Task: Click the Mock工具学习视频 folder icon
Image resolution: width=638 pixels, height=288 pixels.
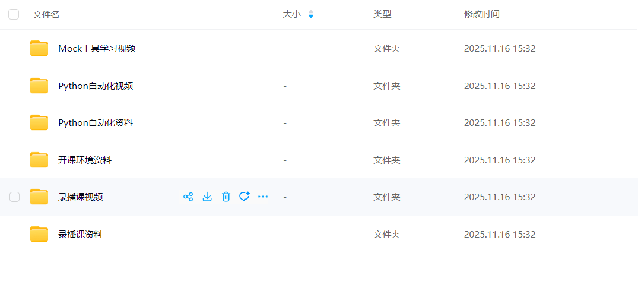Action: pyautogui.click(x=39, y=49)
